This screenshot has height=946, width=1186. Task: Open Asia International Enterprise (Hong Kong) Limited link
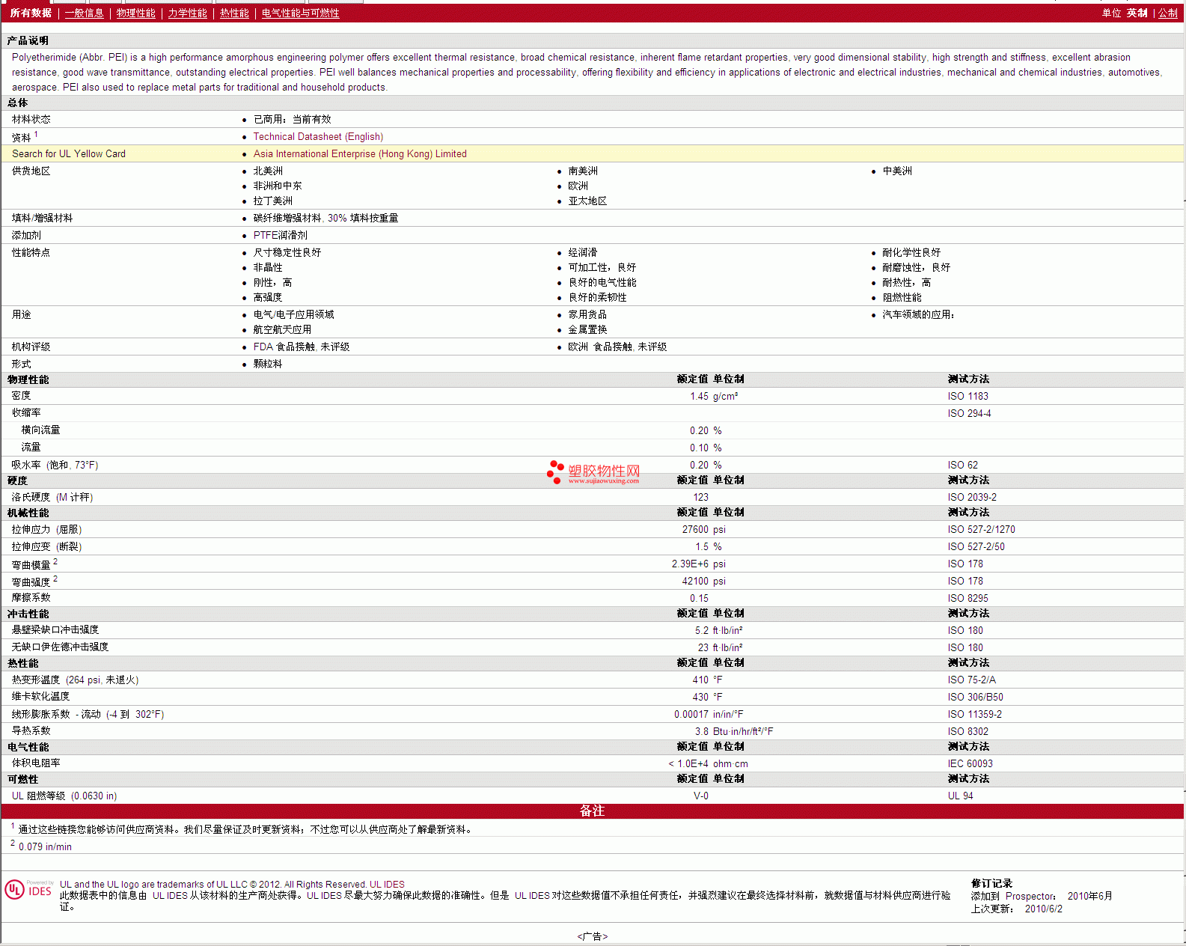point(360,154)
